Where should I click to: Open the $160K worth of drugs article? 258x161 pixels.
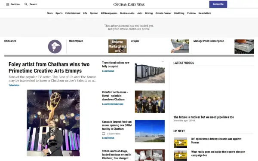click(x=117, y=155)
